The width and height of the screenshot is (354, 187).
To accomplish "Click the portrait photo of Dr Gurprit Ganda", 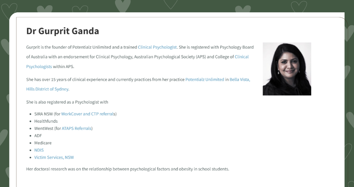I will (x=287, y=69).
